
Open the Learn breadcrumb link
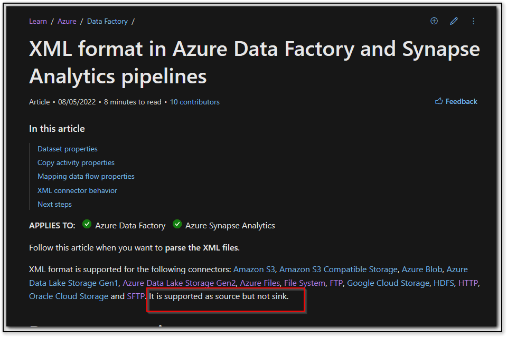point(38,21)
